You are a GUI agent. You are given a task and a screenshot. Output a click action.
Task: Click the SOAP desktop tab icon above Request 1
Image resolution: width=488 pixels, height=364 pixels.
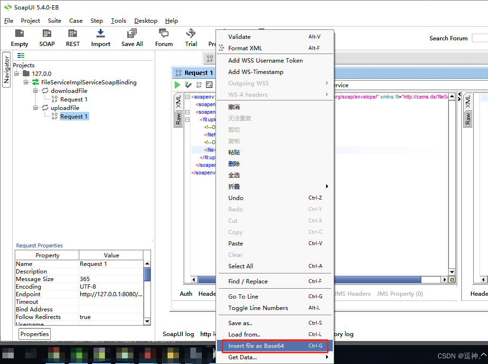coord(210,58)
